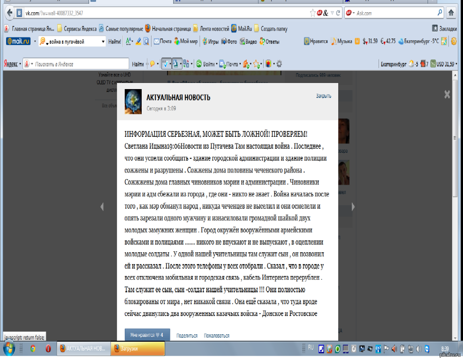
Task: Go to next post with right arrow
Action: (x=353, y=207)
